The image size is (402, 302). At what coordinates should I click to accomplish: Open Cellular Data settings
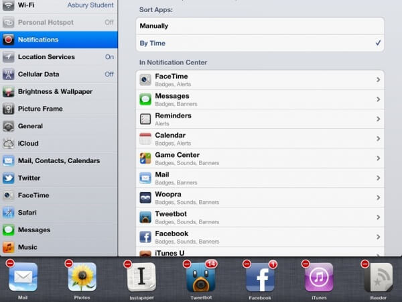pyautogui.click(x=59, y=74)
